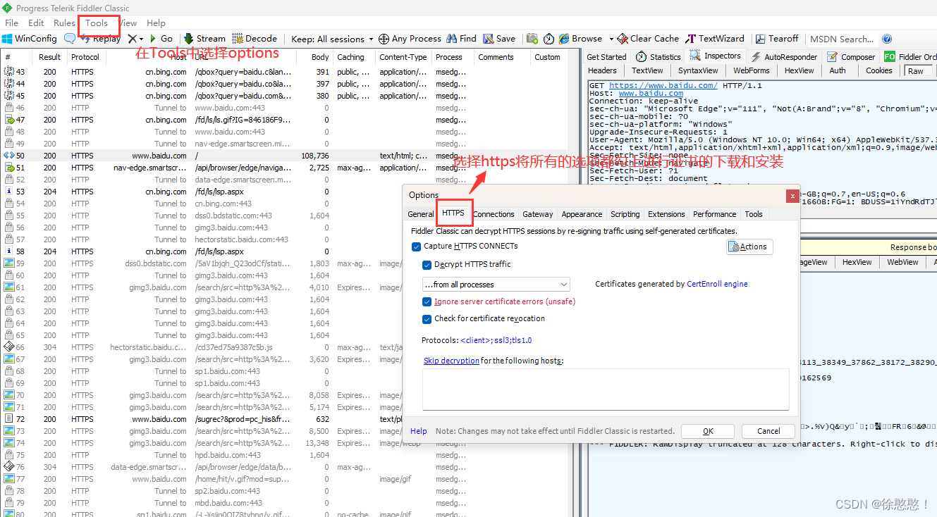This screenshot has height=517, width=937.
Task: Toggle Decrypt HTTPS traffic checkbox
Action: click(x=427, y=265)
